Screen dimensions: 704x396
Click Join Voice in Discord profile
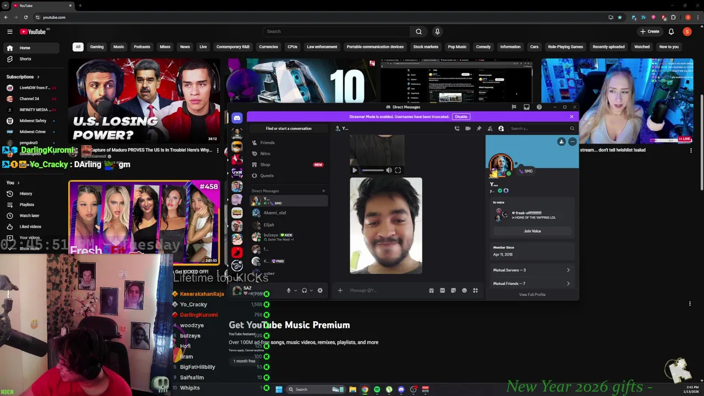click(x=532, y=231)
